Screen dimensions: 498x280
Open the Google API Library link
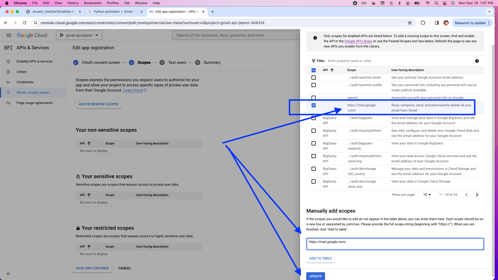[x=358, y=41]
